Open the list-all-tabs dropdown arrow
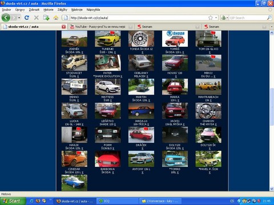The width and height of the screenshot is (274, 205). [x=272, y=27]
